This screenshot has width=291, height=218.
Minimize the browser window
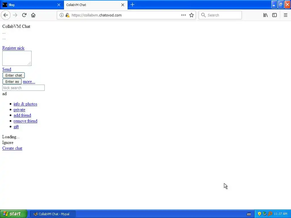click(x=274, y=5)
